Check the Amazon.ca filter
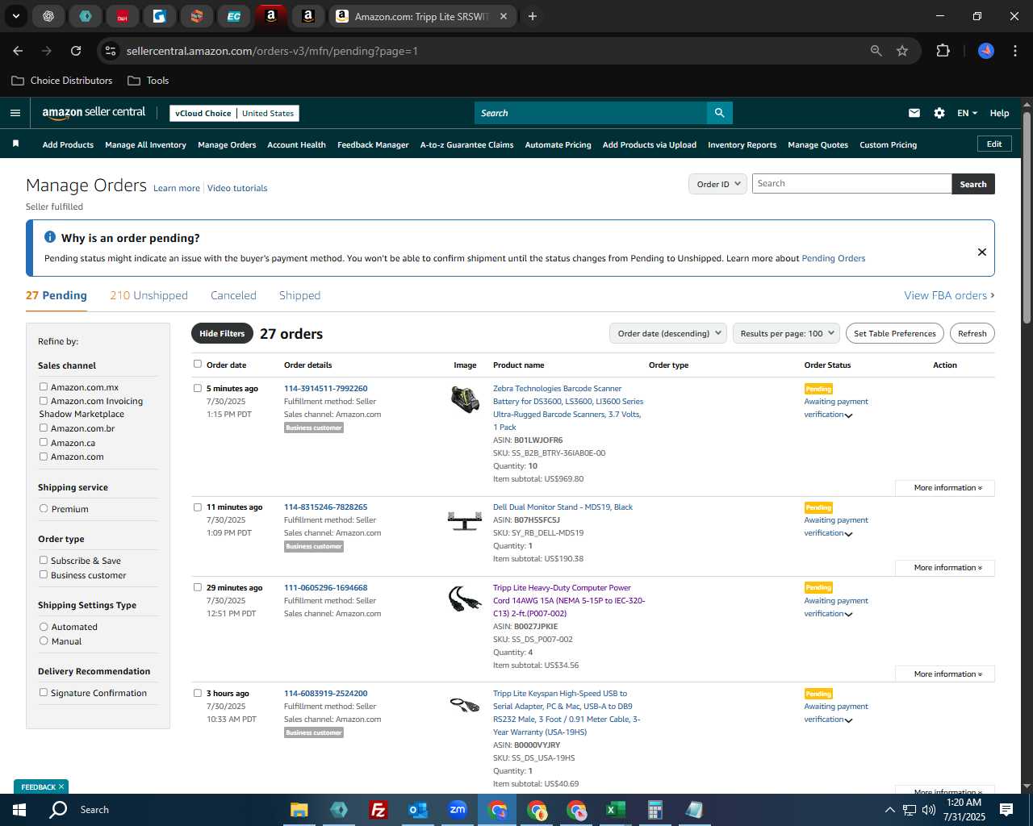The height and width of the screenshot is (826, 1033). pos(44,442)
